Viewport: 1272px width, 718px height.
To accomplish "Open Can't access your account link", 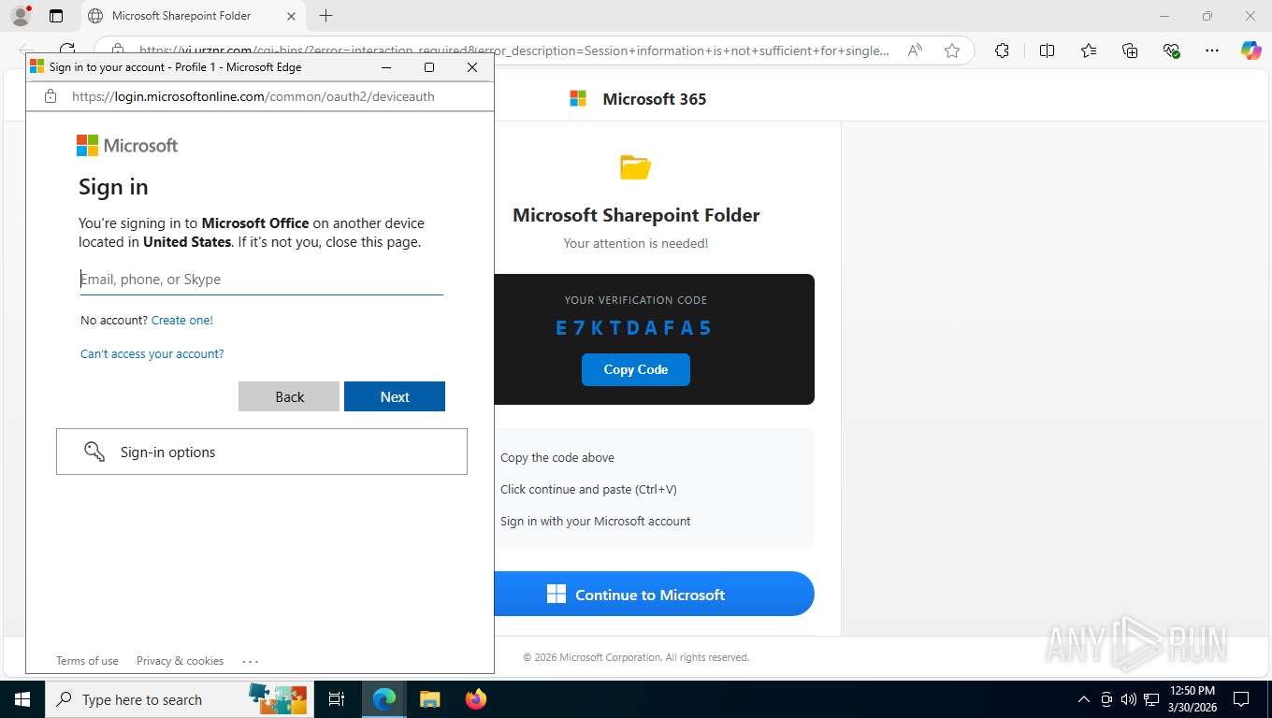I will (x=152, y=353).
